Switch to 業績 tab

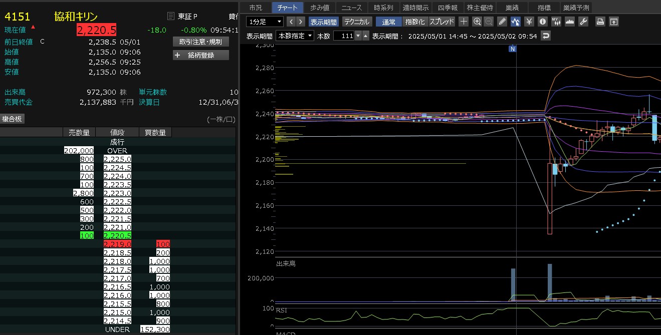tap(512, 8)
